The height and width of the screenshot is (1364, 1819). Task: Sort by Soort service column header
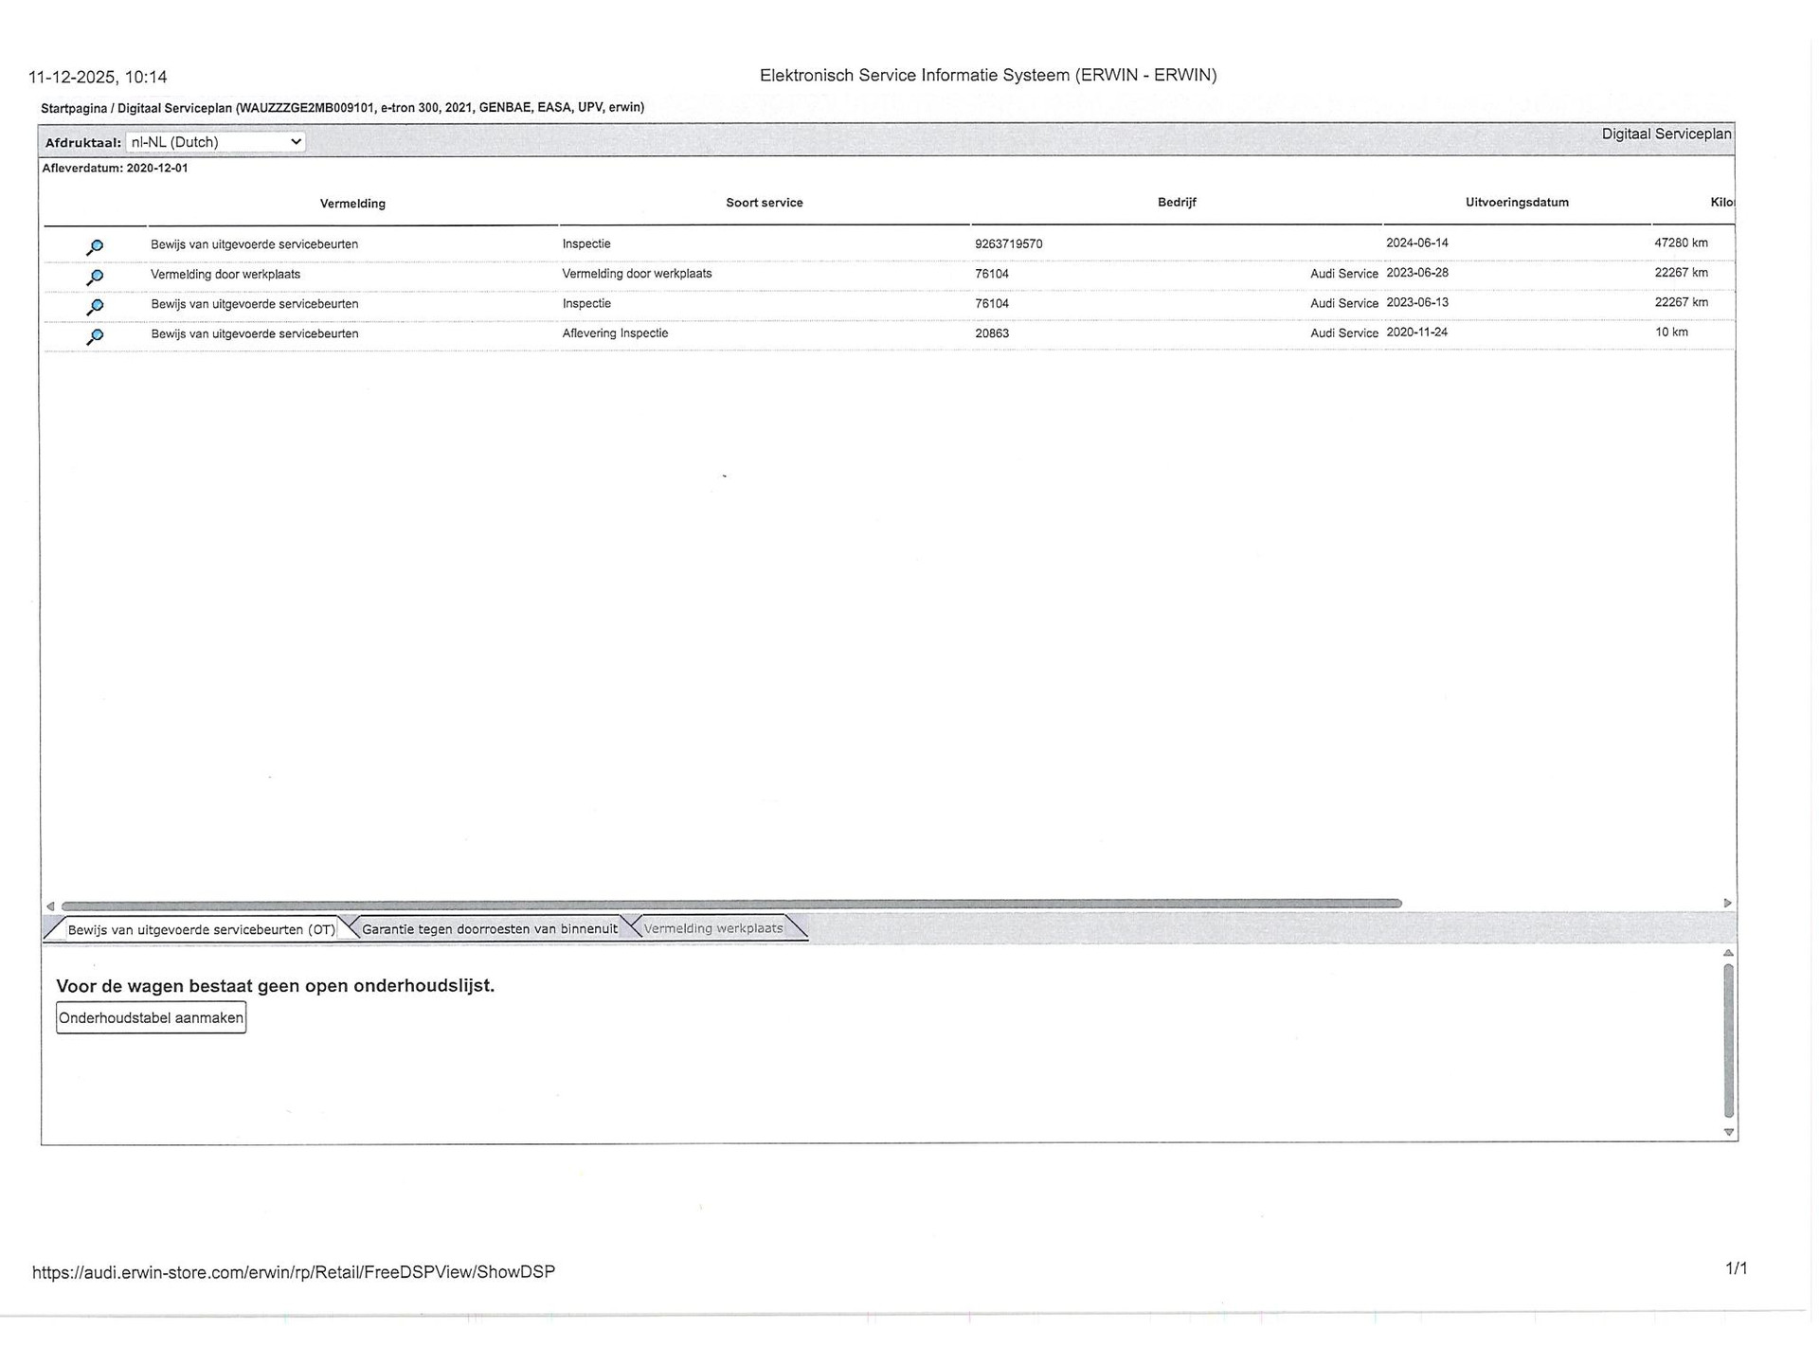pyautogui.click(x=764, y=203)
